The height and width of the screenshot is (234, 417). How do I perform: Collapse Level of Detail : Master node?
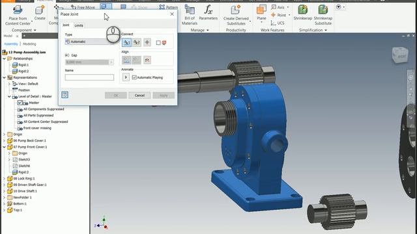coord(9,97)
